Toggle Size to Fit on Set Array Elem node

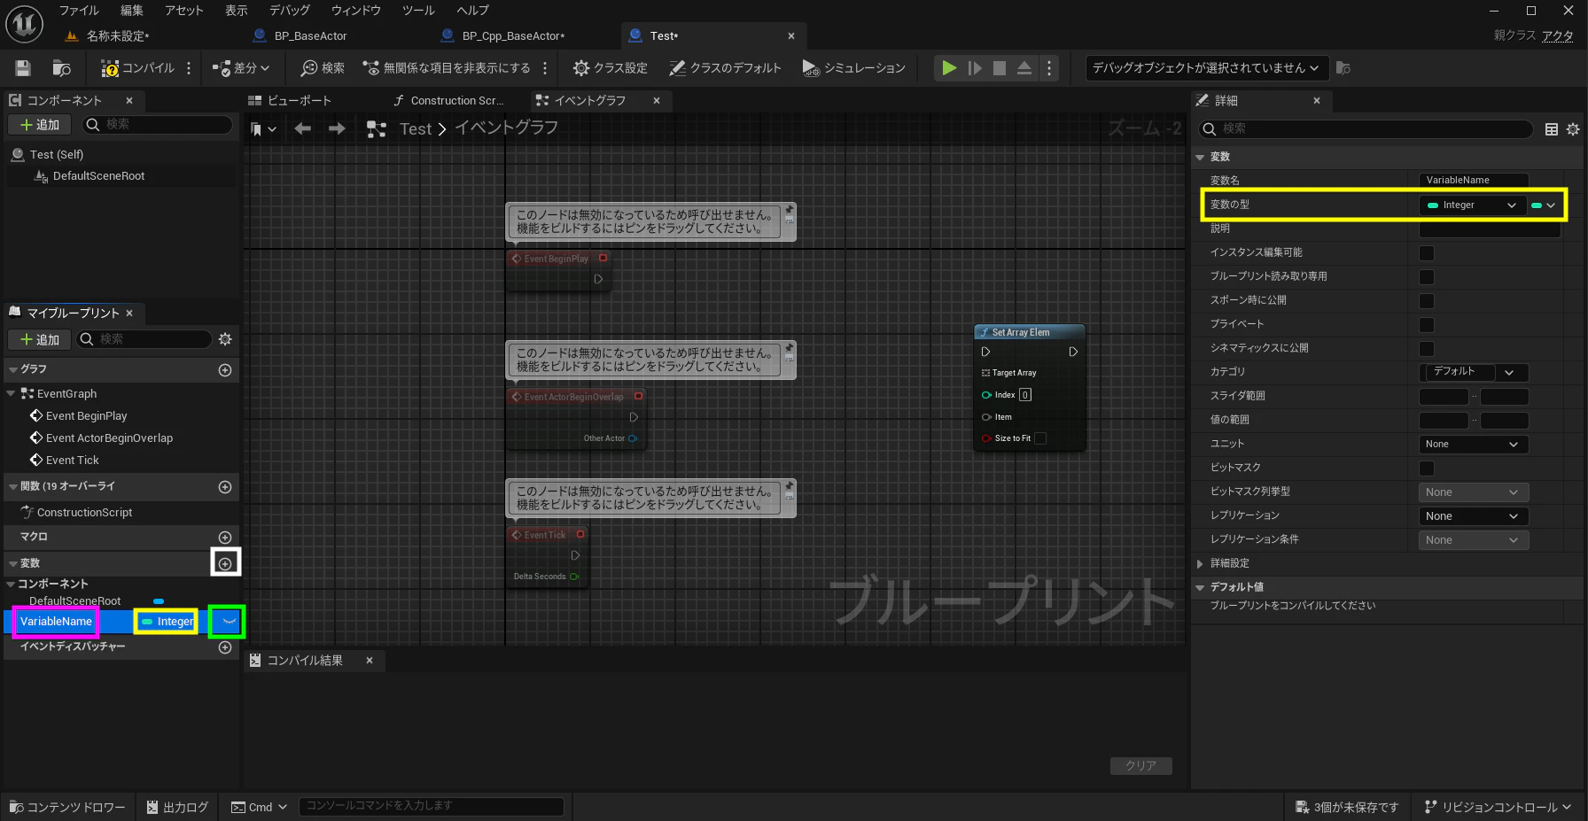point(1040,438)
